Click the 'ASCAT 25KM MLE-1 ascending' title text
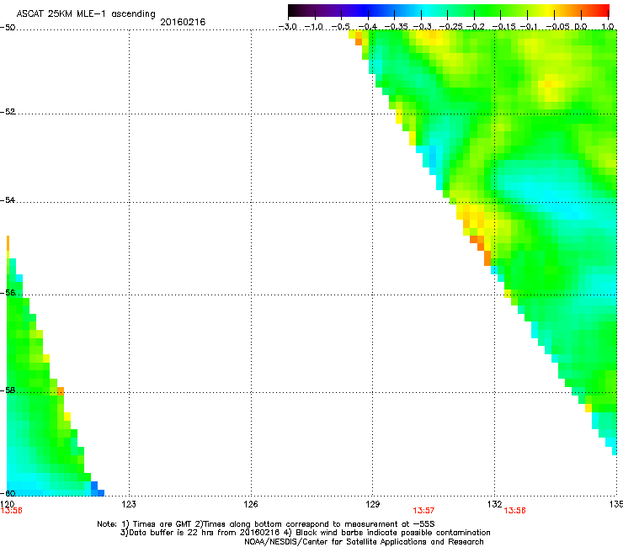 (x=86, y=14)
